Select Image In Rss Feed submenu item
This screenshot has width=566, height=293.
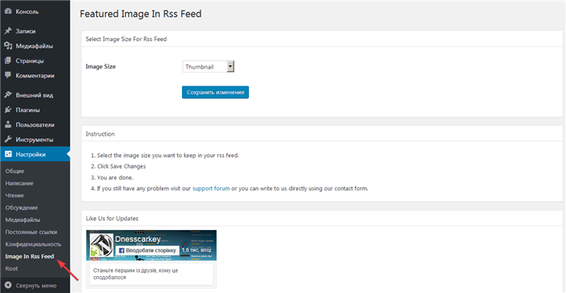click(x=30, y=256)
